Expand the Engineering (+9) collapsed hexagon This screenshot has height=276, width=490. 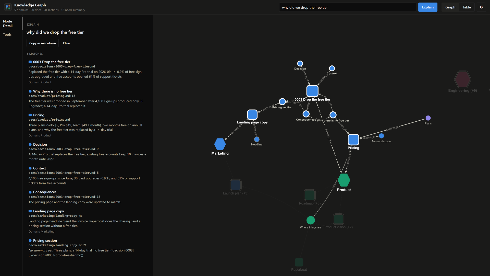tap(462, 79)
